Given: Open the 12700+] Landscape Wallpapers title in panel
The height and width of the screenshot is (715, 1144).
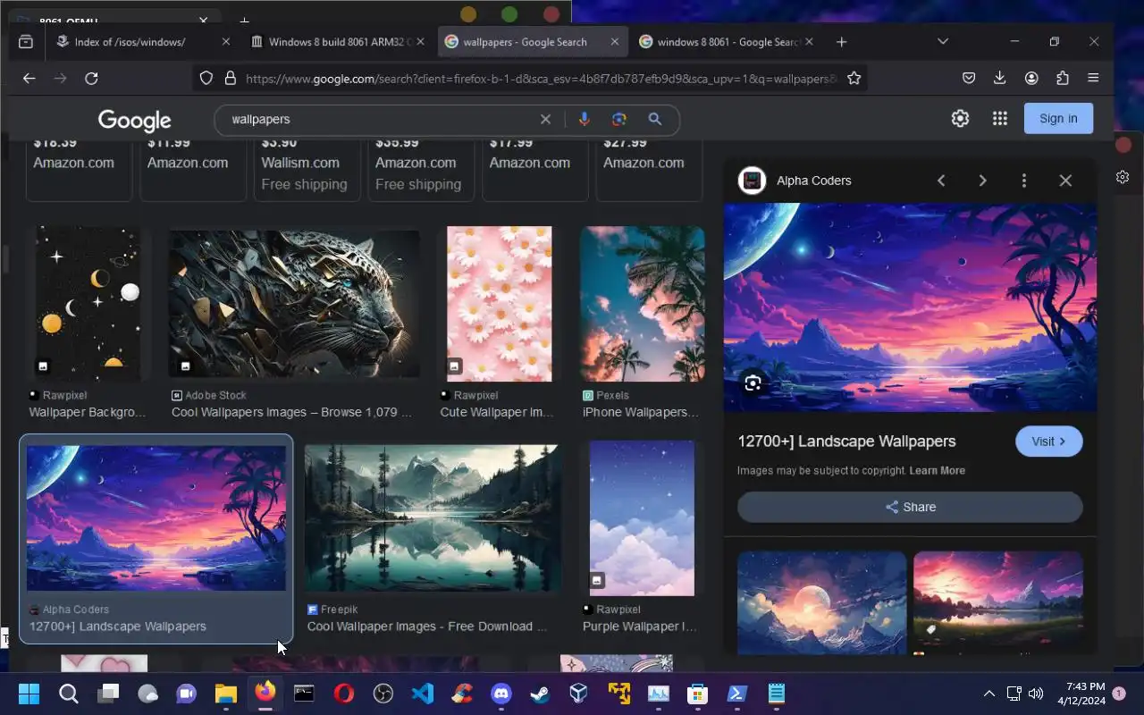Looking at the screenshot, I should (846, 442).
